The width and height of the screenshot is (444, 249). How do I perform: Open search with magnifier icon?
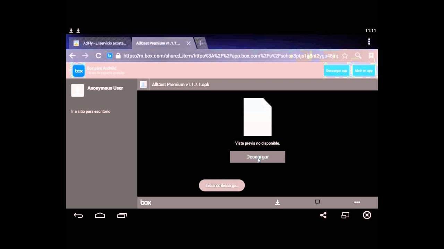358,56
